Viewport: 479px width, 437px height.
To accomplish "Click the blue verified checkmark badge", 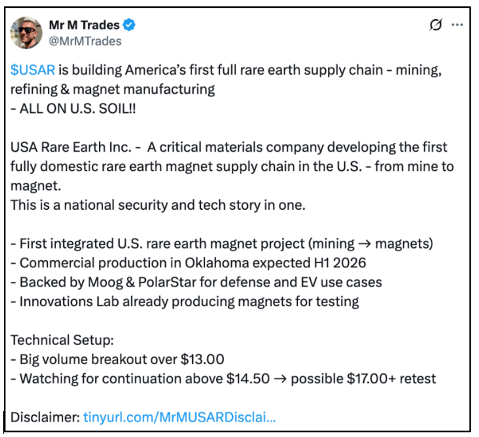I will point(130,25).
